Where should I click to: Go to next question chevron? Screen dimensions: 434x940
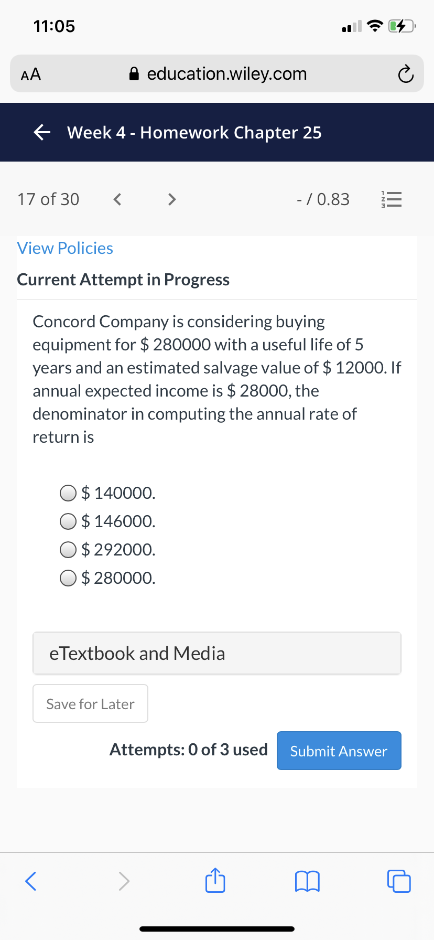[171, 199]
